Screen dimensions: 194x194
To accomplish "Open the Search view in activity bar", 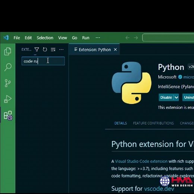I will (x=8, y=67).
